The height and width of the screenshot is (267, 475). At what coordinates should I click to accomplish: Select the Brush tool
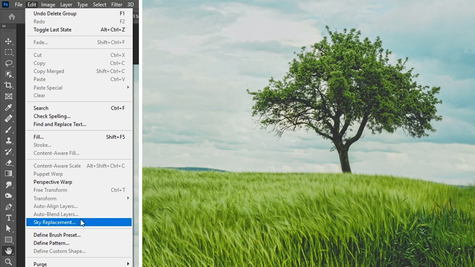pos(8,129)
